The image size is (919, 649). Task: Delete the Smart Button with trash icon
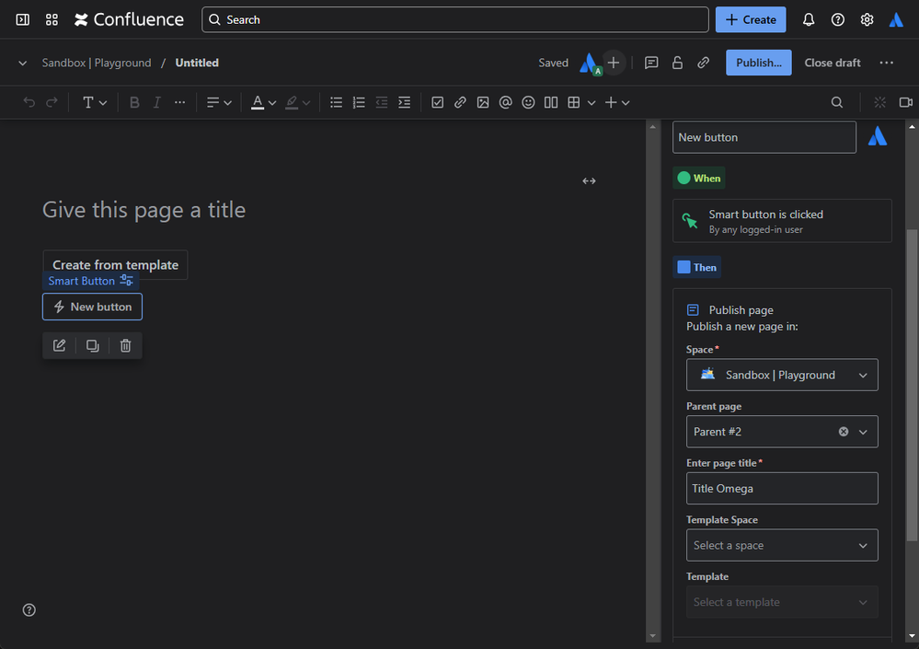pyautogui.click(x=126, y=345)
